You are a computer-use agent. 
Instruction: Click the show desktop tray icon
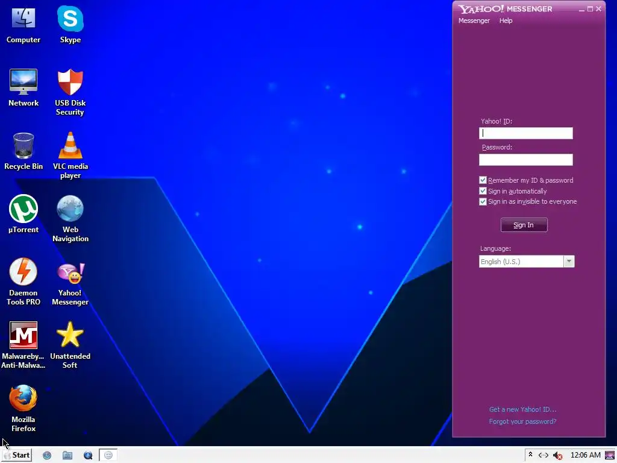coord(610,456)
